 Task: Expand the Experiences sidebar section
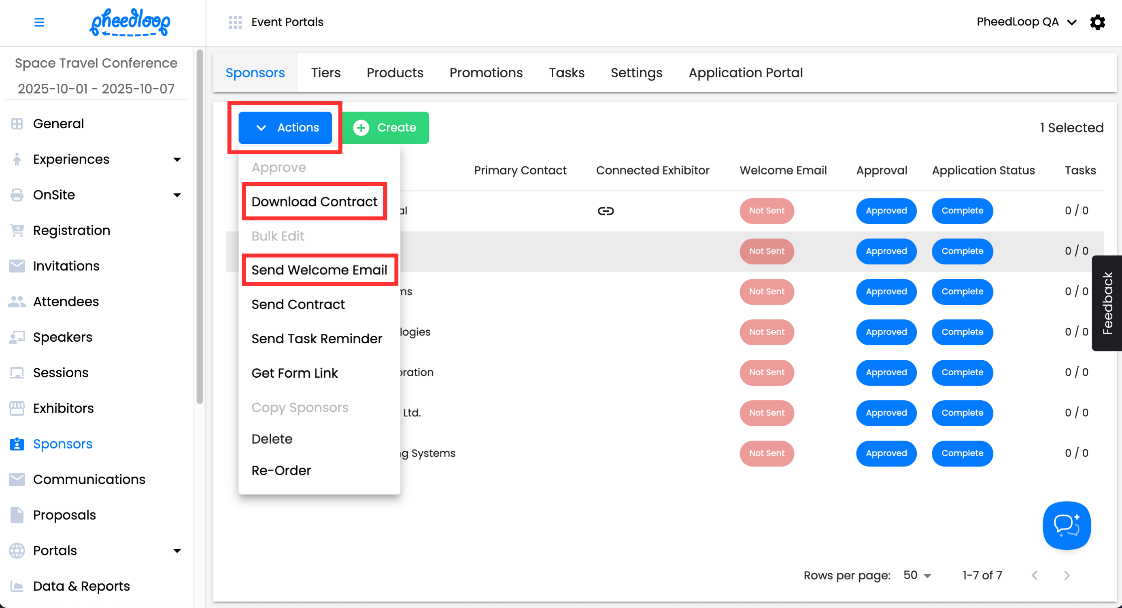[177, 159]
